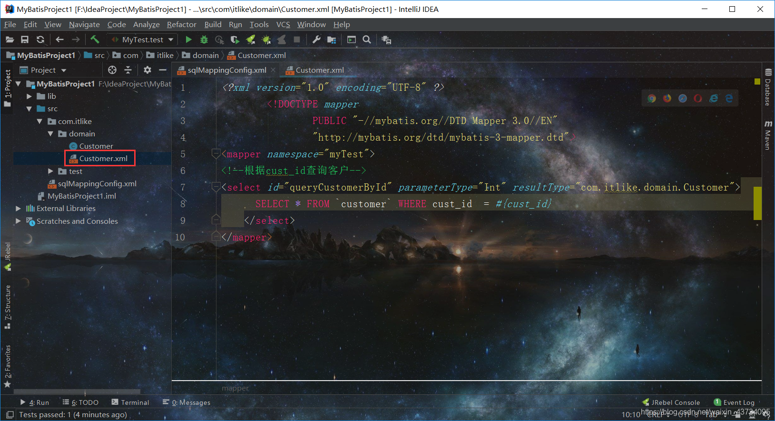Screen dimensions: 775x421
Task: Click the Run with JRebel rocket icon
Action: point(251,39)
